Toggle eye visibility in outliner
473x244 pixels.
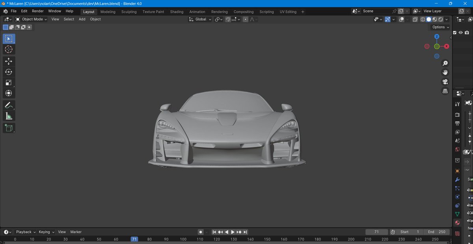pyautogui.click(x=460, y=33)
